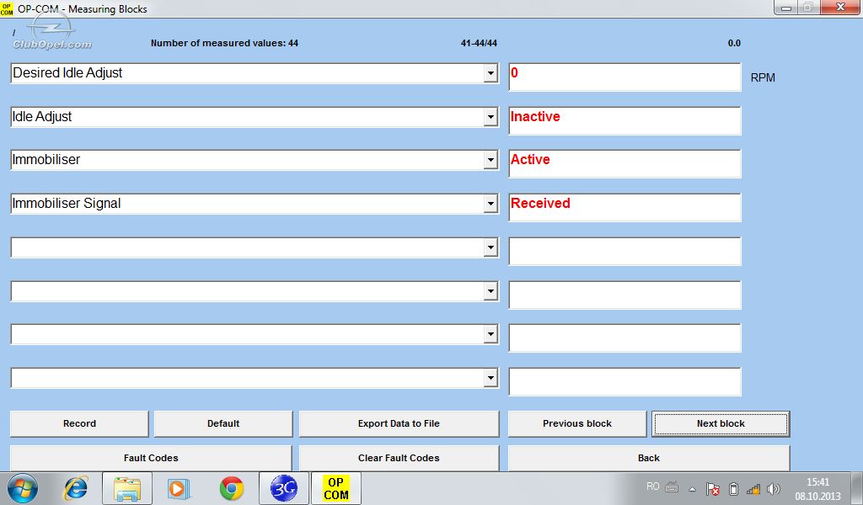Show hidden tray icons arrow
Screen dimensions: 863x505
coord(693,489)
